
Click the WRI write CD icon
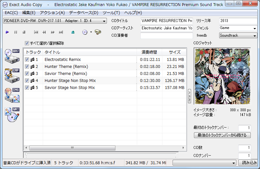click(12, 115)
